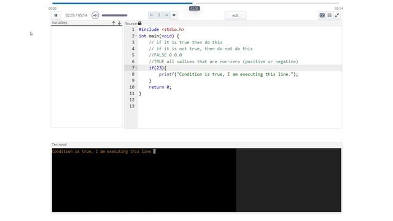Click the first step control in the toolbar
Image resolution: width=393 pixels, height=221 pixels.
click(x=152, y=15)
